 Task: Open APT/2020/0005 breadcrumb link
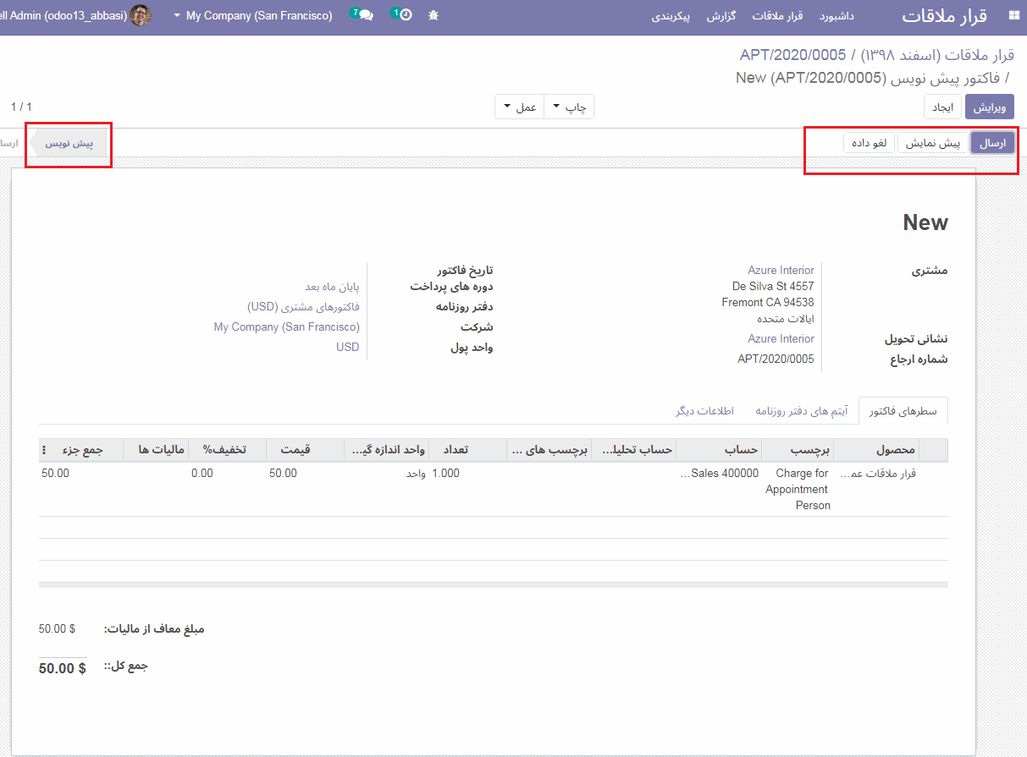(792, 55)
